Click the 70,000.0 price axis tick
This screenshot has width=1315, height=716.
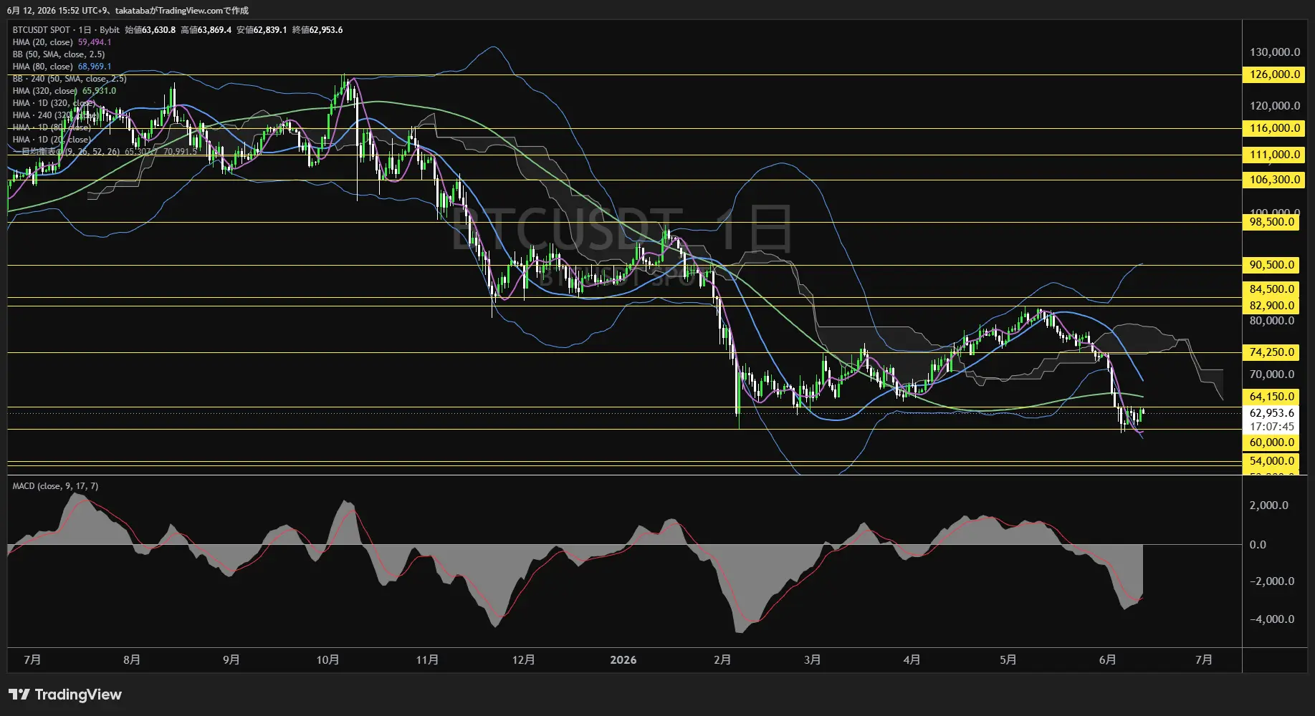pos(1272,374)
